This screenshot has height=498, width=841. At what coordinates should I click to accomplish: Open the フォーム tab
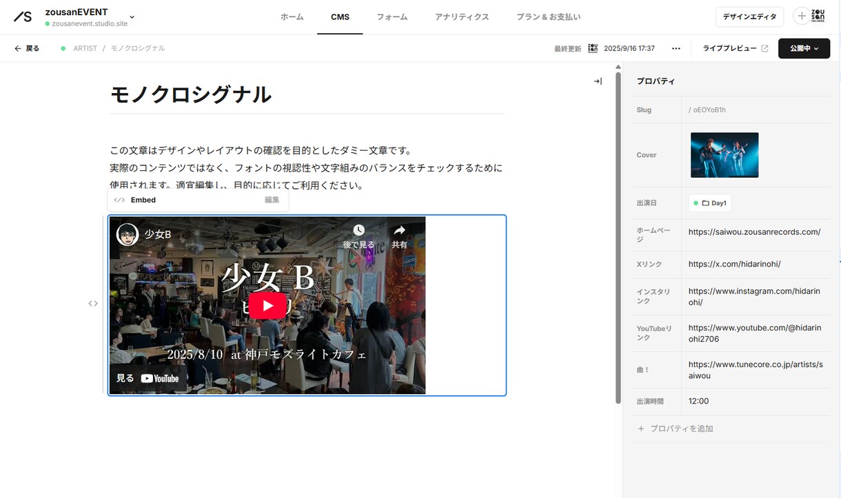(392, 17)
